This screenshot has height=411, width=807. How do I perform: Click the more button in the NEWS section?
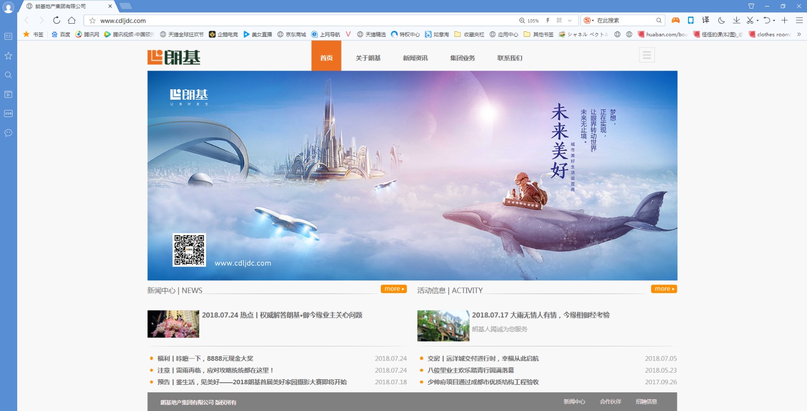[393, 289]
